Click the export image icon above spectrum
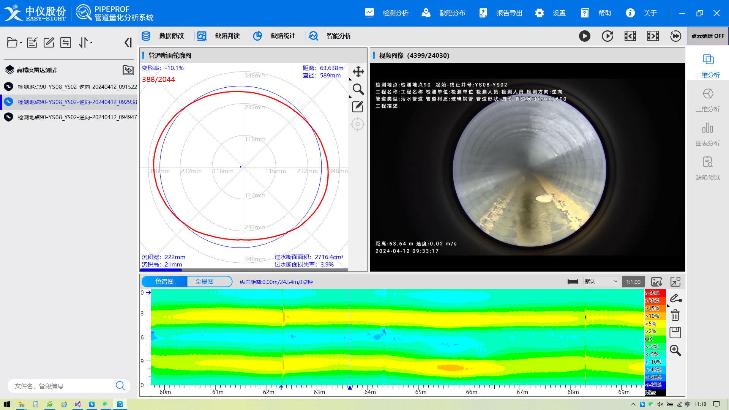 (656, 282)
